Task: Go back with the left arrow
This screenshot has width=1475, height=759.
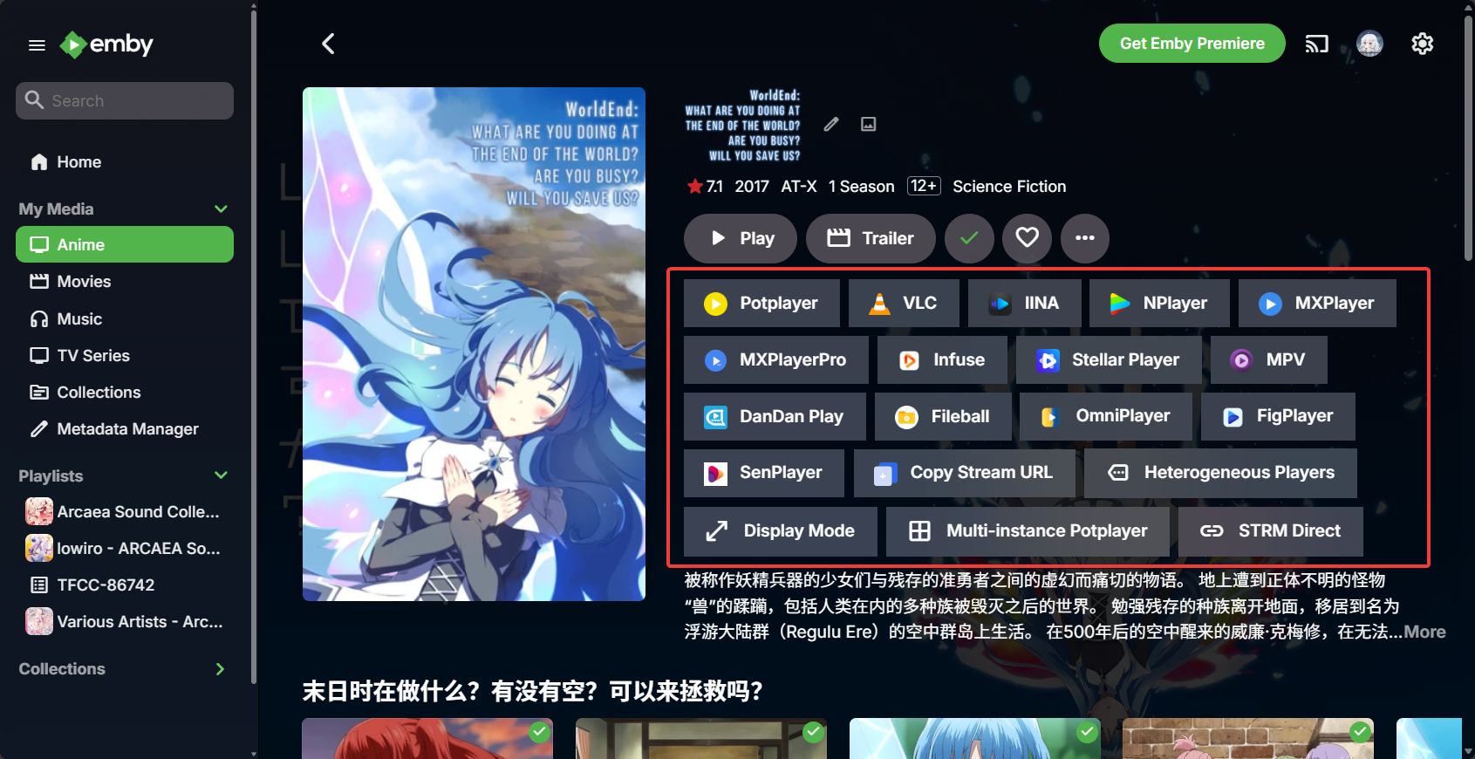Action: point(328,44)
